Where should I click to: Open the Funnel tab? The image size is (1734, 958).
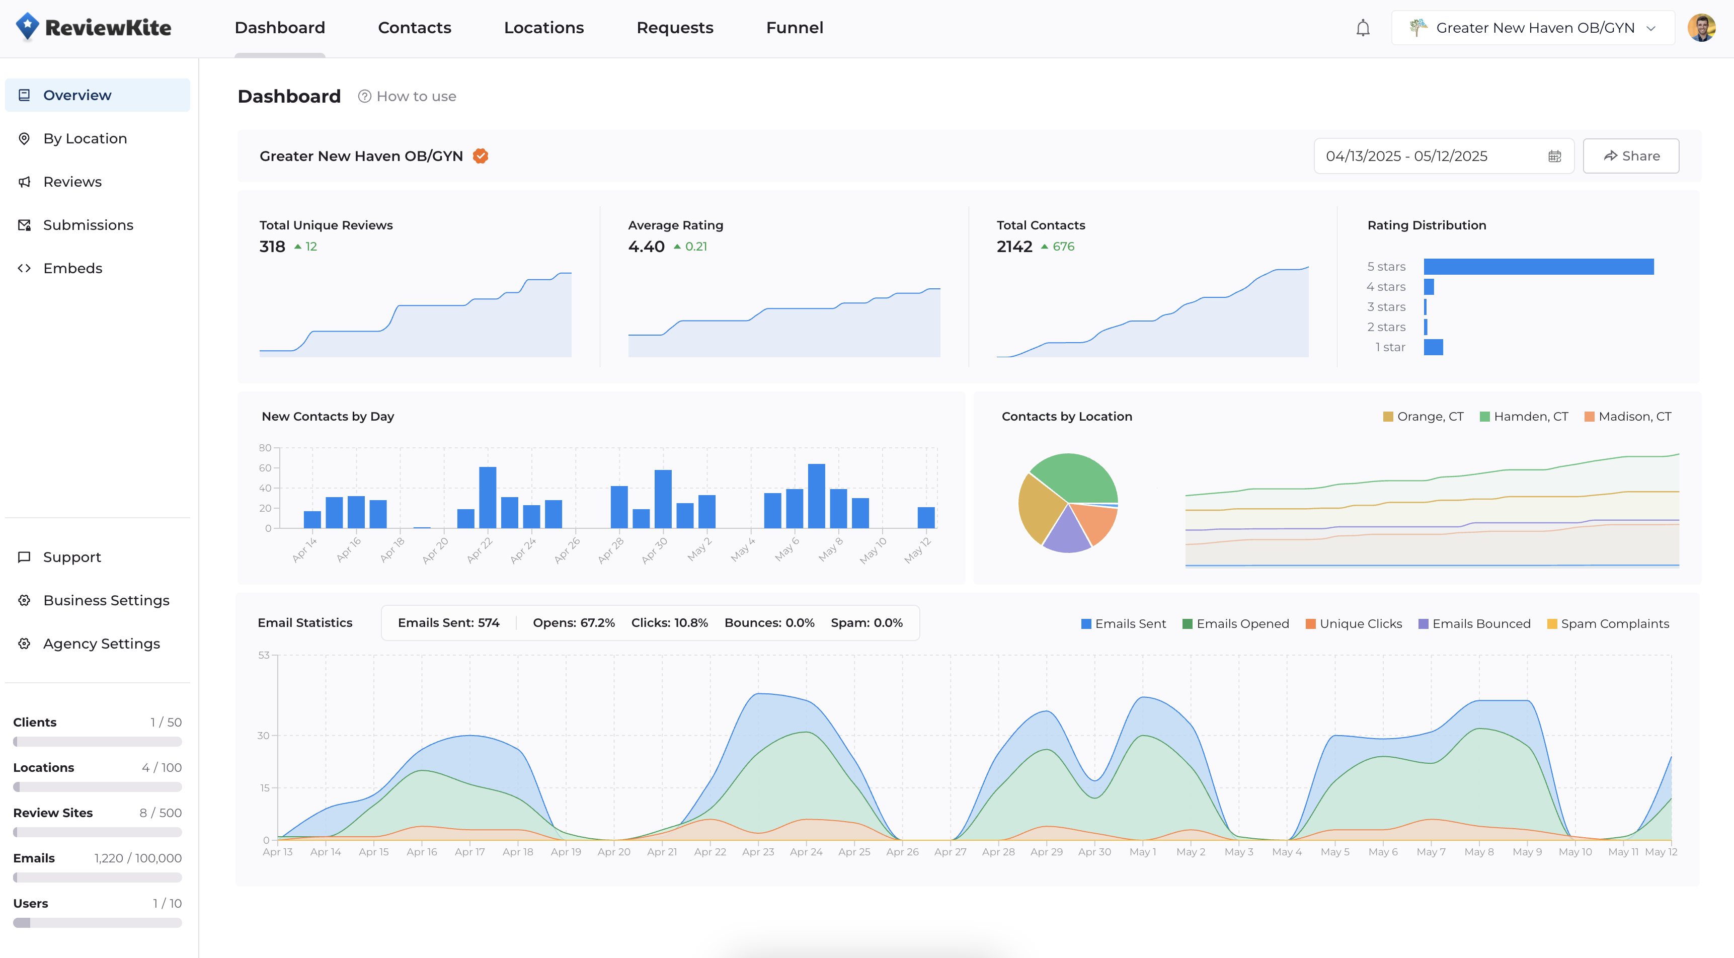point(795,28)
